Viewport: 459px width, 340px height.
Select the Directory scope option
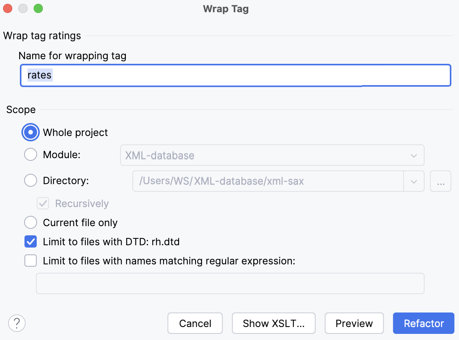click(x=30, y=180)
